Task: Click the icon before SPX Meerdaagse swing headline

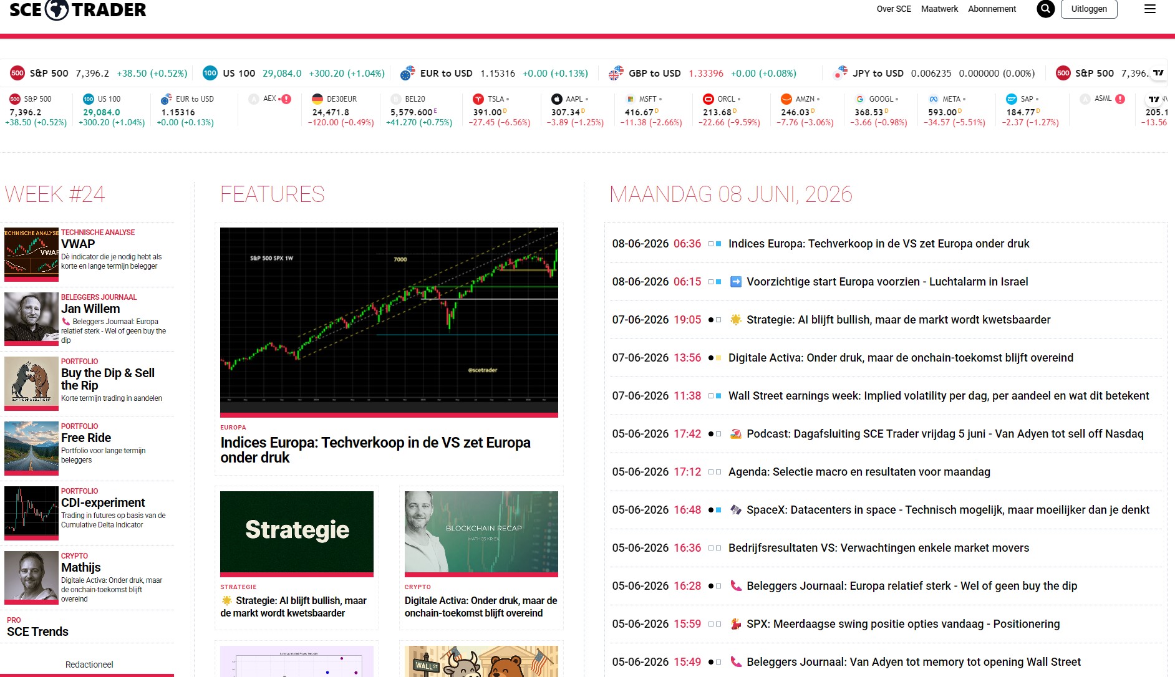Action: tap(736, 624)
